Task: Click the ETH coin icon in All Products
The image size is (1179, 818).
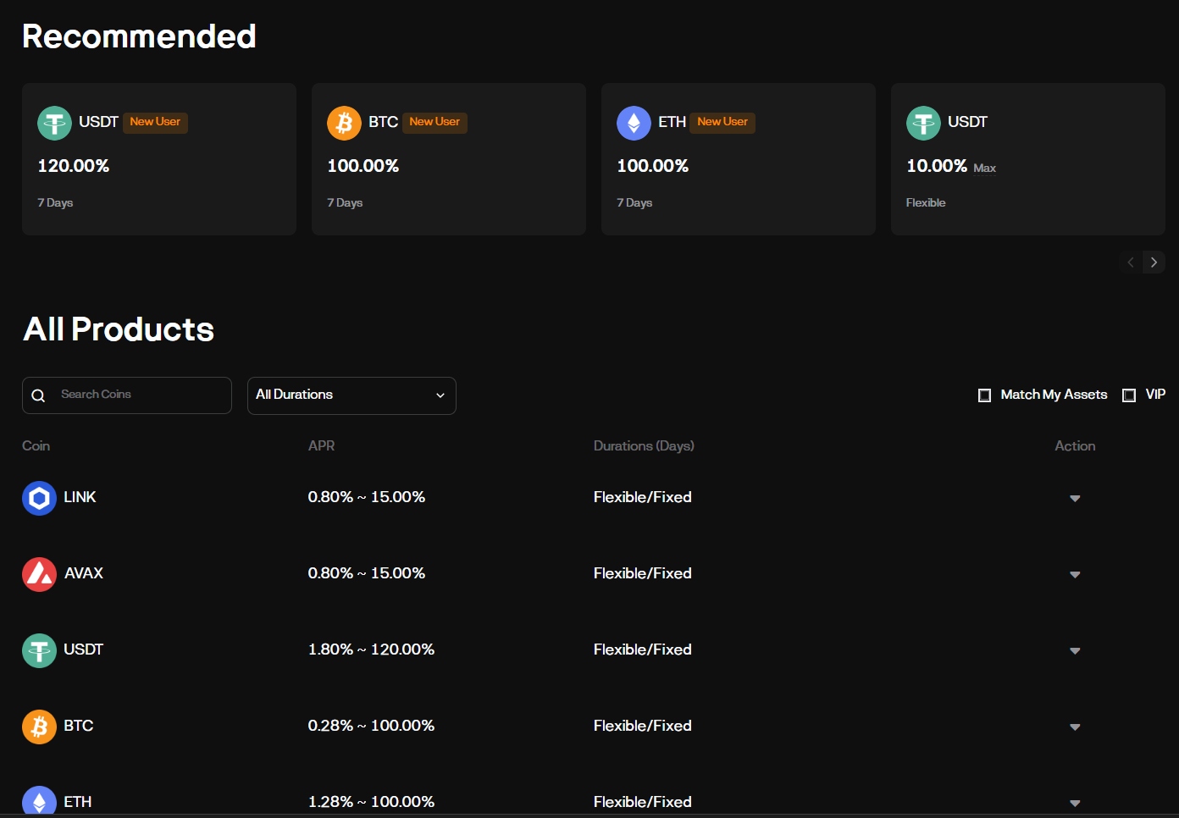Action: point(39,802)
